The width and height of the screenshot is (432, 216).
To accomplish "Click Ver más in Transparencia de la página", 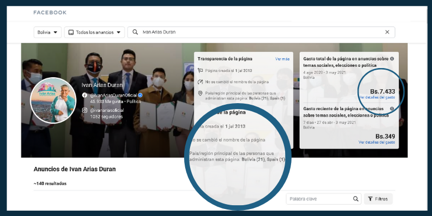I will 282,59.
